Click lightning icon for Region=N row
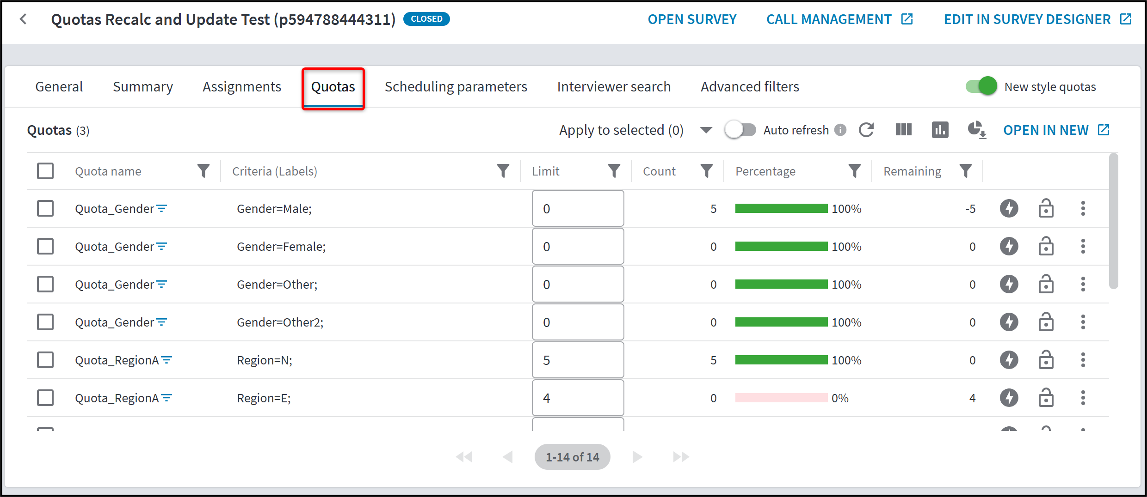Viewport: 1147px width, 497px height. (1009, 360)
